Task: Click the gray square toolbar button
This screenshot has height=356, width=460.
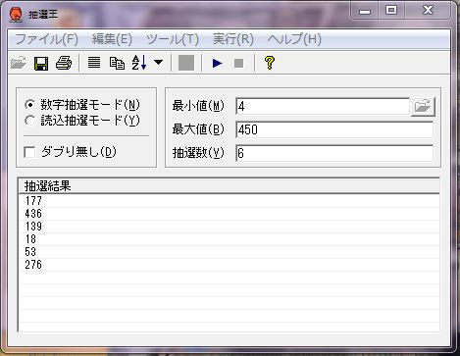Action: click(x=186, y=63)
